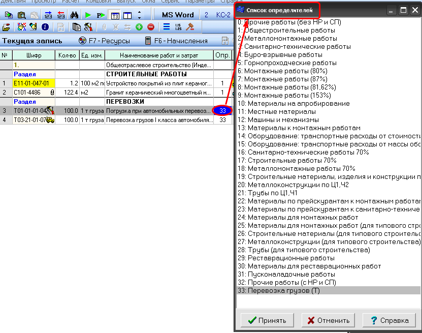Viewport: 422px width, 333px height.
Task: Open the F7 - Ресурсы tab
Action: click(x=105, y=41)
